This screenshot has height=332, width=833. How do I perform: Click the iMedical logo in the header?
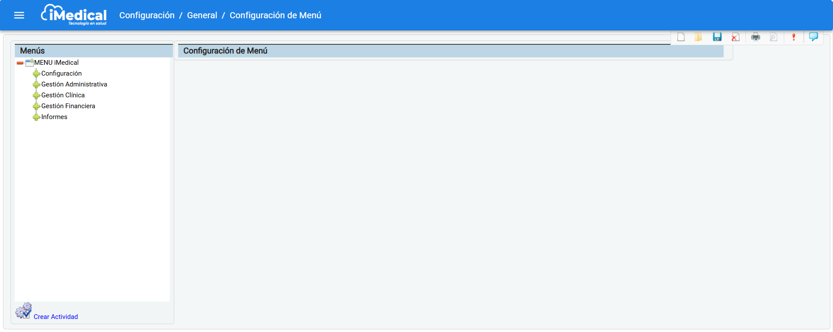pyautogui.click(x=74, y=15)
